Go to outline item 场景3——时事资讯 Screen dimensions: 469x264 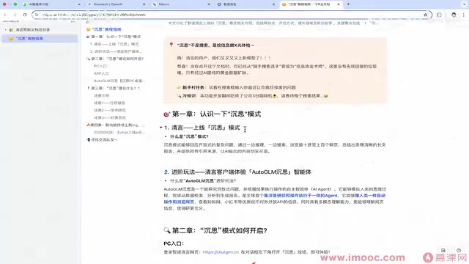[110, 117]
